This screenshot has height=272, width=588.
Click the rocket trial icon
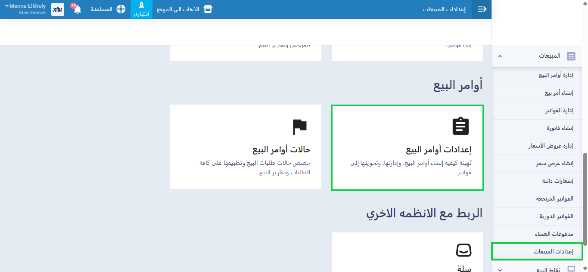tap(141, 6)
